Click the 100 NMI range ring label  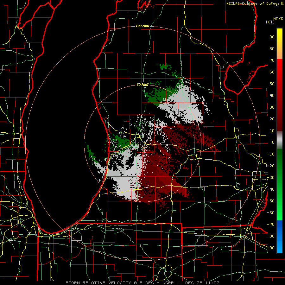142,26
